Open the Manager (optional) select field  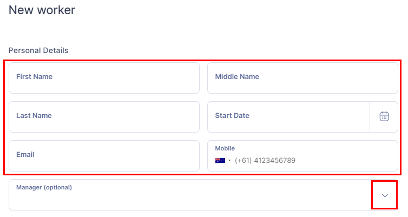[203, 195]
